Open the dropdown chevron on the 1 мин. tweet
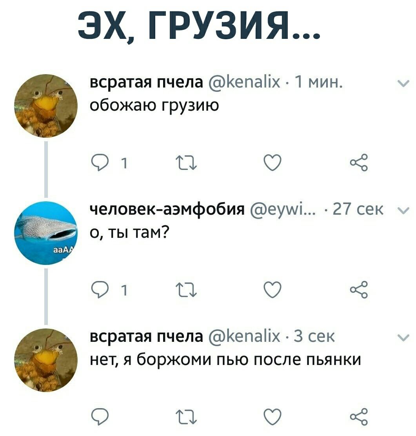The height and width of the screenshot is (436, 416). 403,84
